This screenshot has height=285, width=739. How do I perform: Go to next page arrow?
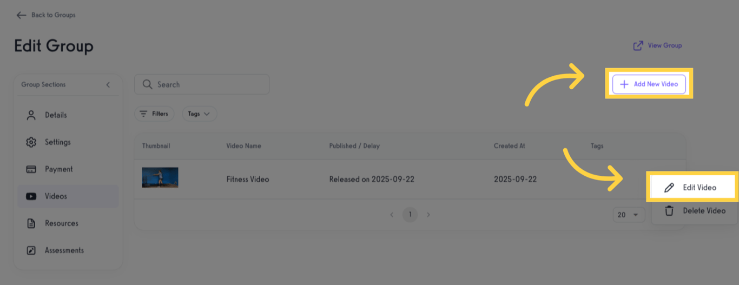click(x=428, y=215)
